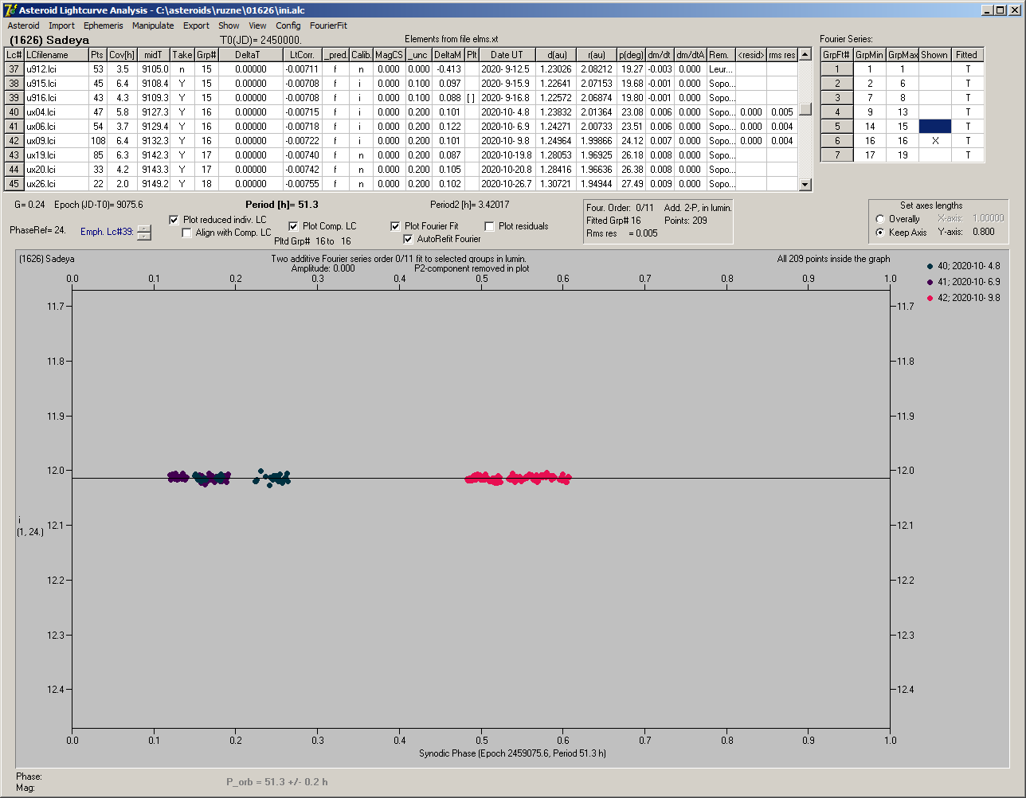This screenshot has width=1026, height=798.
Task: Click the Period [h]= 51.3 label
Action: (x=282, y=205)
